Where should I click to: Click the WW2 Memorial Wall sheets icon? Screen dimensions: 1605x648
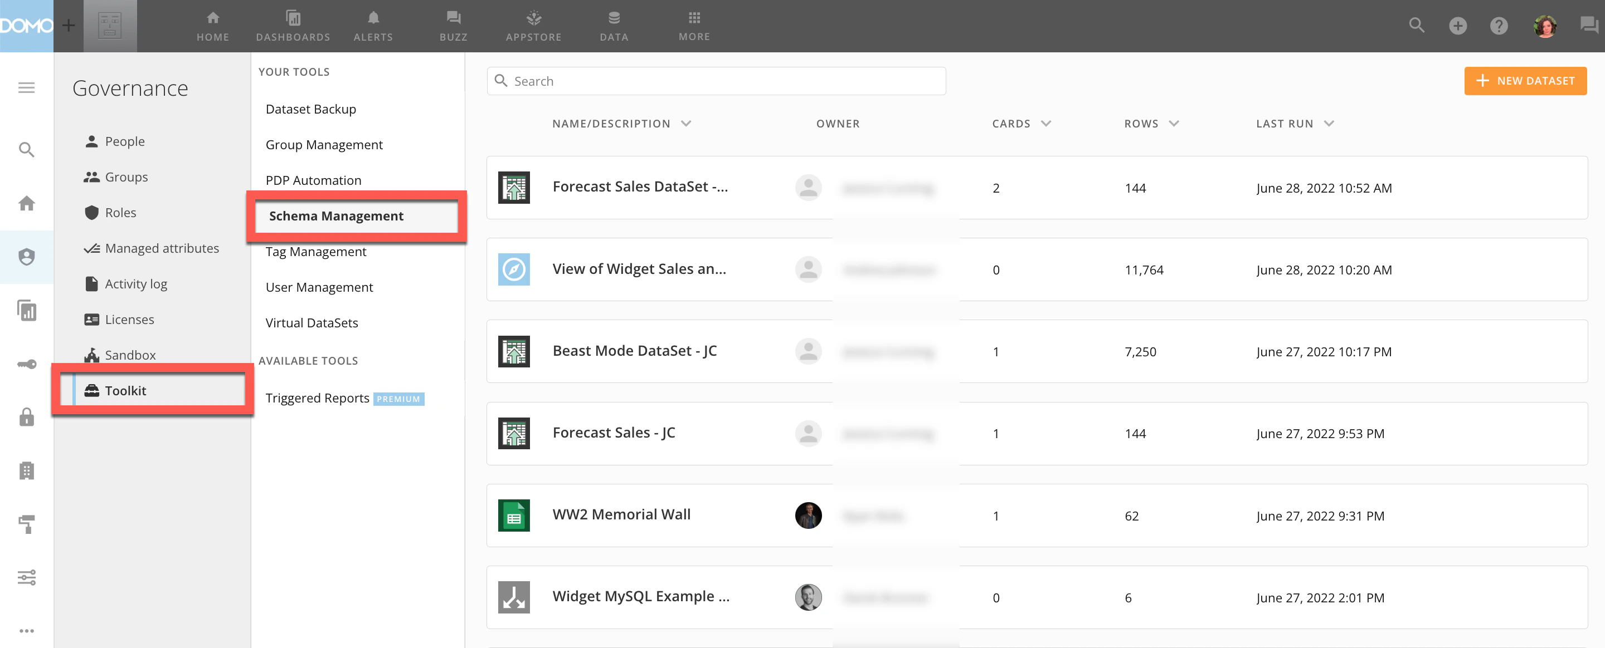[x=513, y=516]
